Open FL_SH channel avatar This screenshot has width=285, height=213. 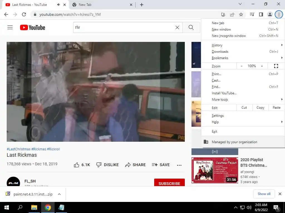pos(13,182)
